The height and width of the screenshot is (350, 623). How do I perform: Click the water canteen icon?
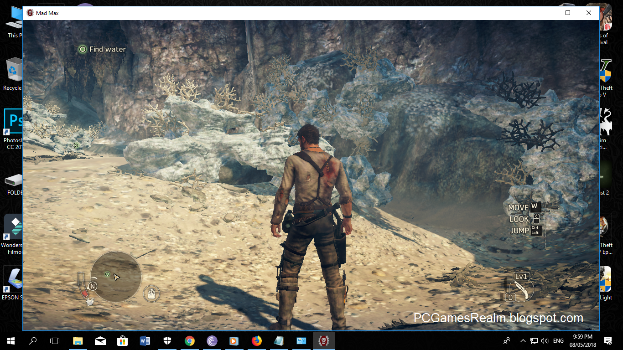point(151,293)
